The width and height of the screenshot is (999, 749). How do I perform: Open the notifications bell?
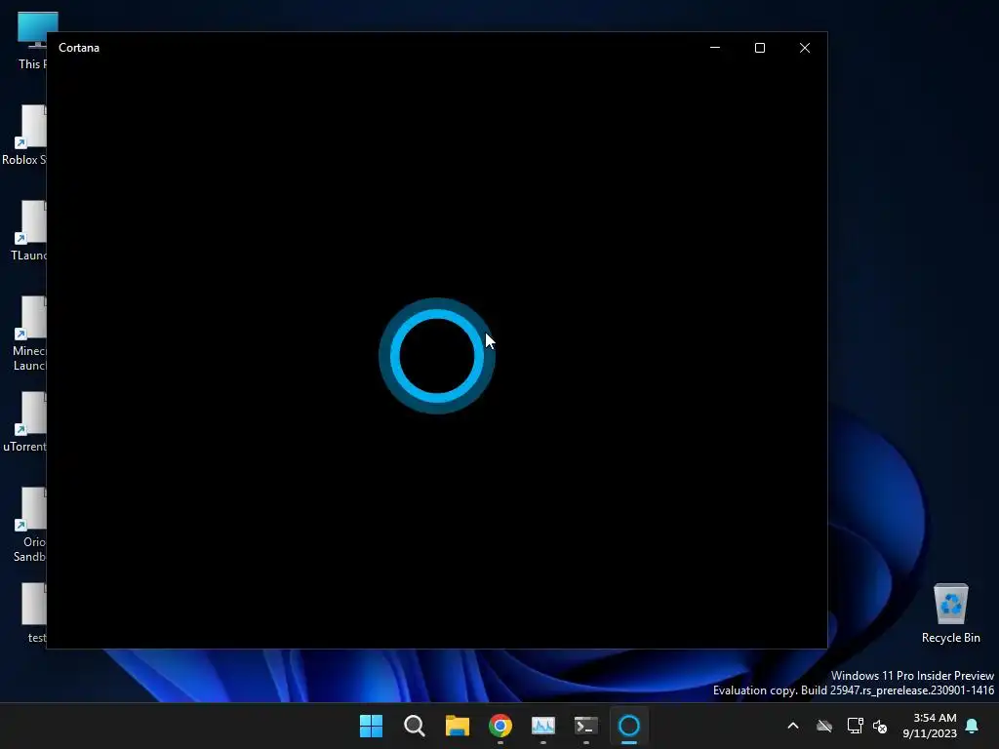coord(973,726)
